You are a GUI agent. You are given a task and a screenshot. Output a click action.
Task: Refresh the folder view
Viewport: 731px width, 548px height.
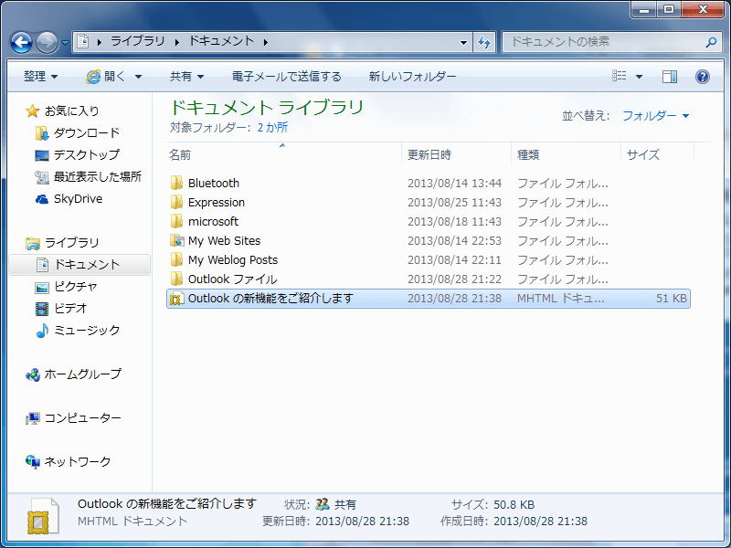coord(484,42)
